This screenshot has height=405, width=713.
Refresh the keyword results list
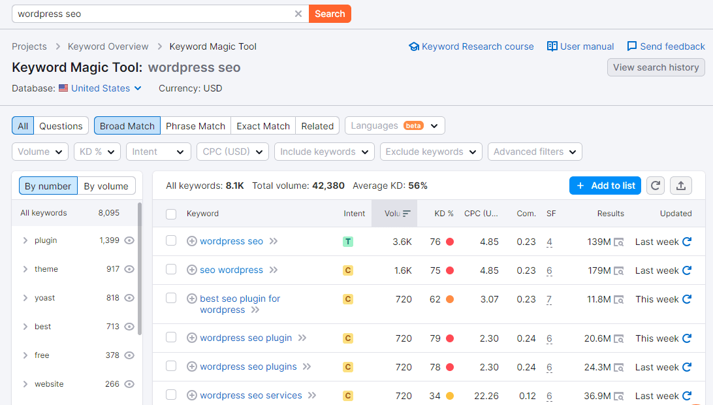pos(656,186)
